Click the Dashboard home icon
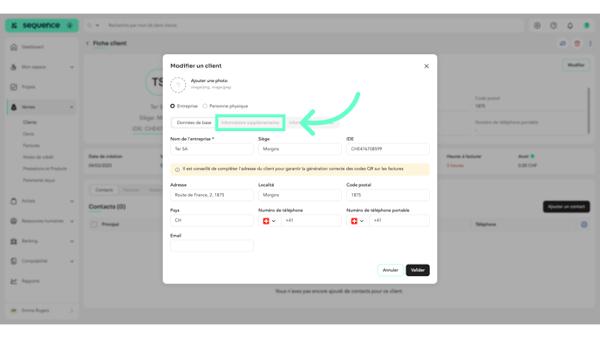The image size is (600, 338). pos(14,47)
